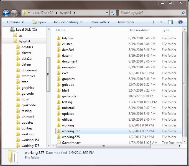The image size is (189, 166).
Task: Click the data2arl folder icon in file list
Action: (x=58, y=50)
